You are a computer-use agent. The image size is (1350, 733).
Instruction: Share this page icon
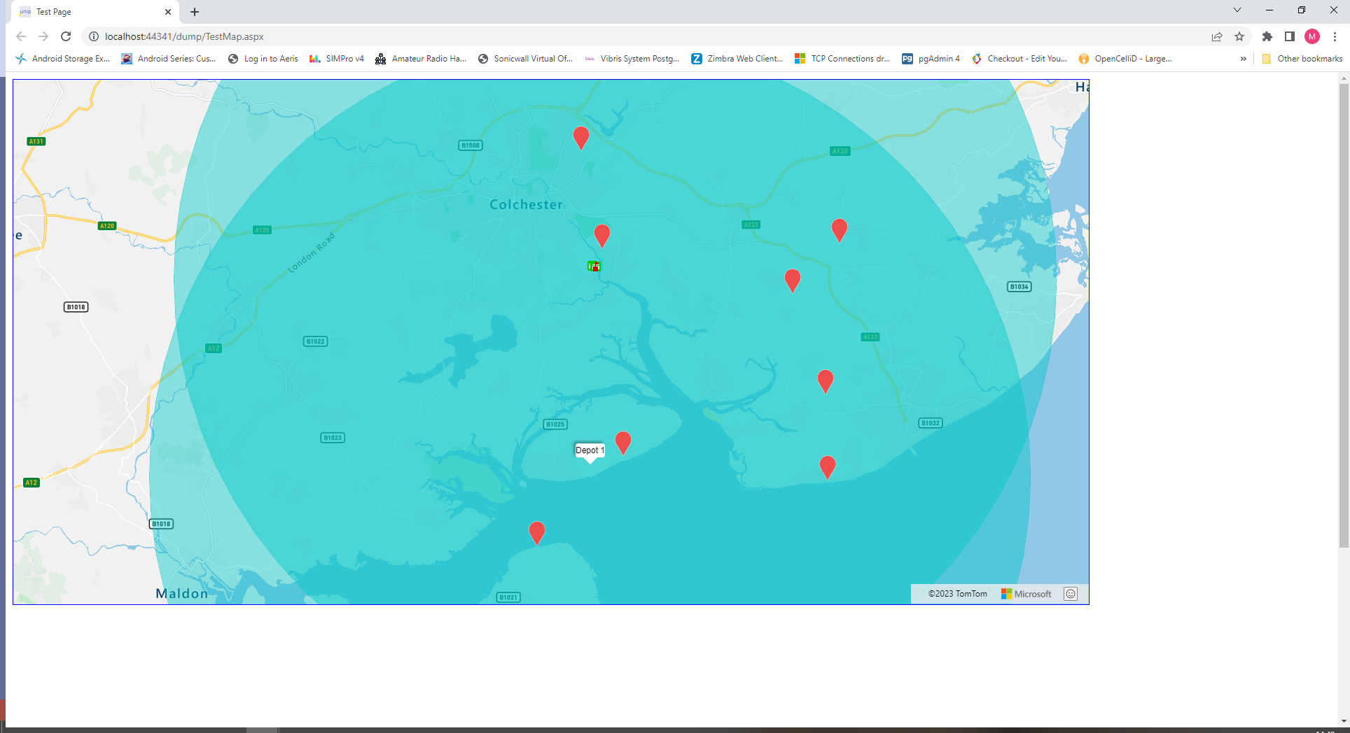point(1217,36)
